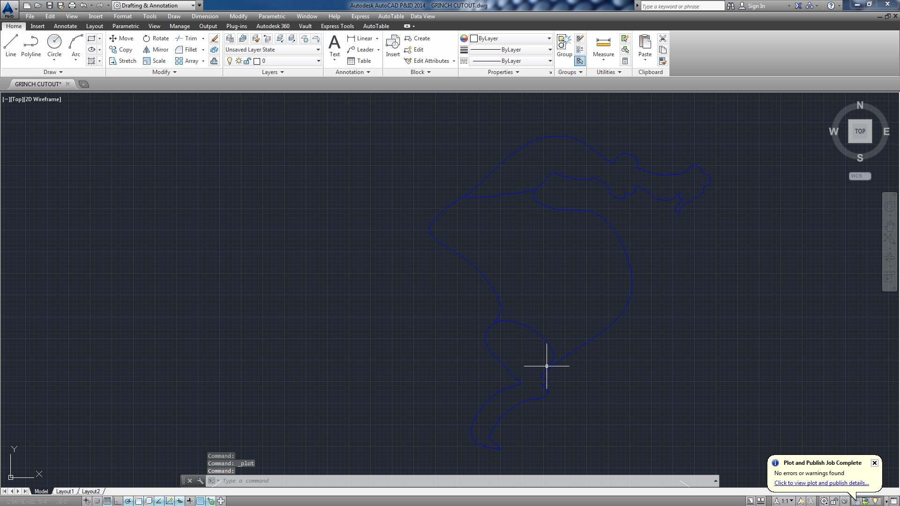
Task: Click the keyword search box
Action: tap(682, 6)
